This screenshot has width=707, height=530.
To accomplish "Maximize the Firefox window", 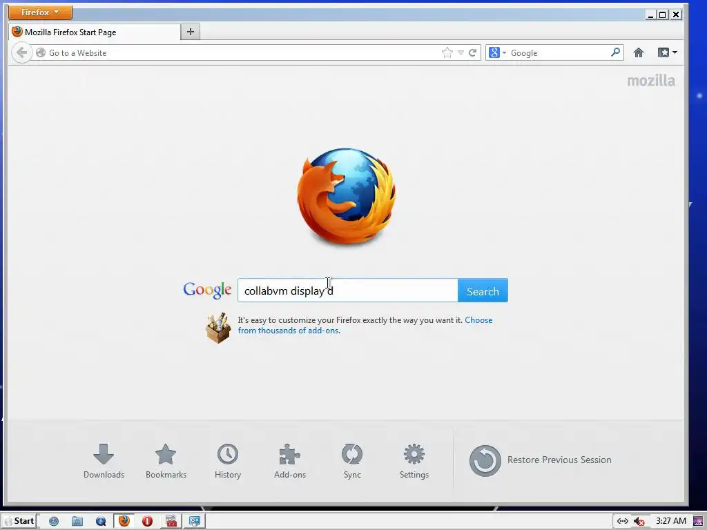I will (662, 15).
